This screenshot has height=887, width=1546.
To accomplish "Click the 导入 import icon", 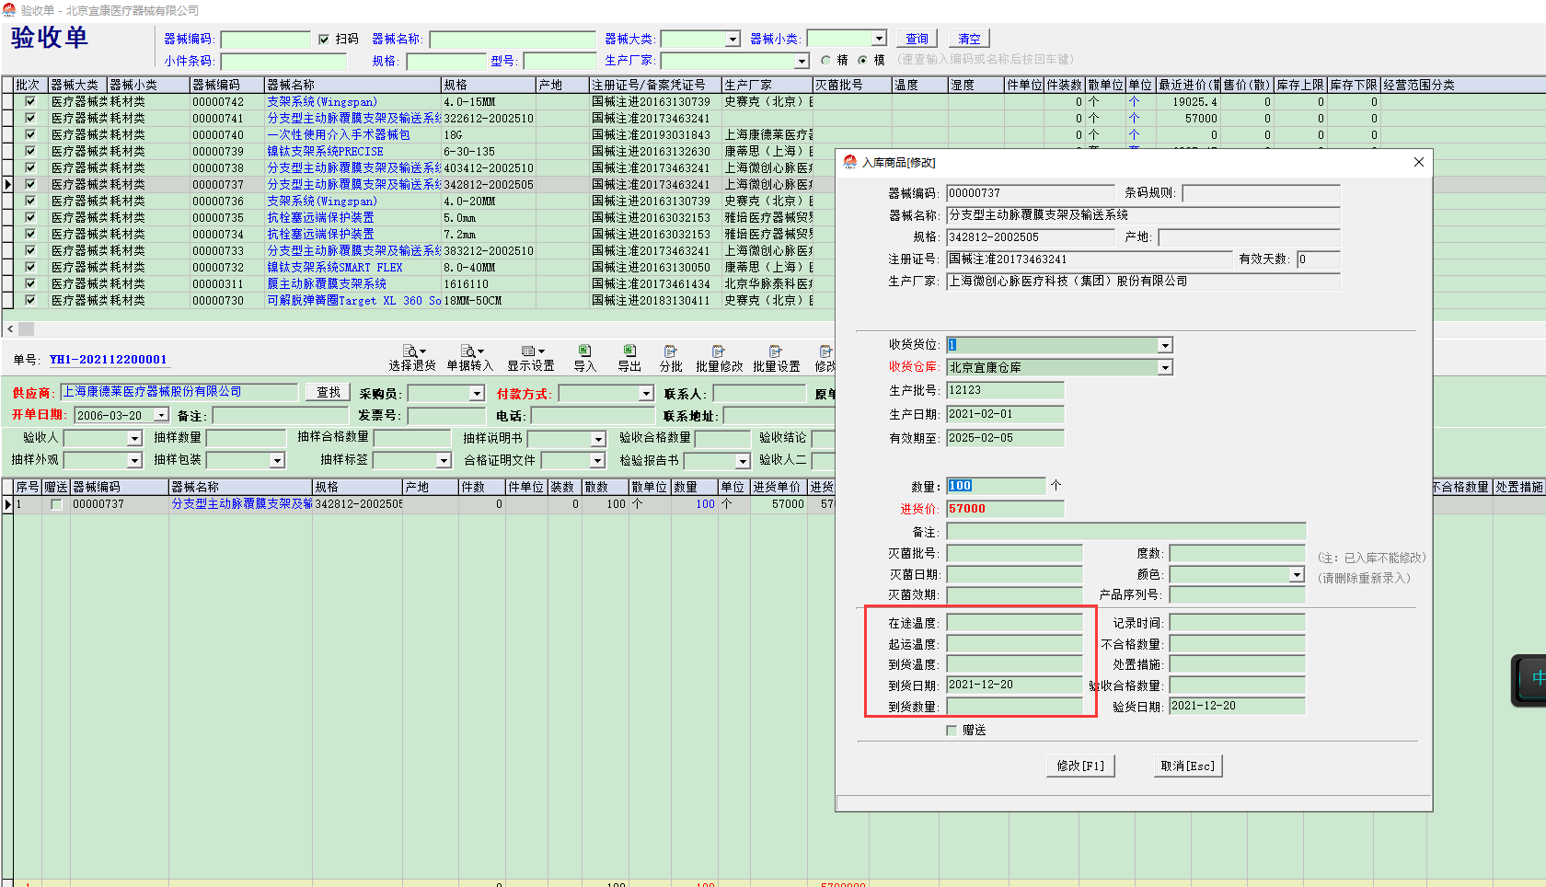I will pos(584,358).
